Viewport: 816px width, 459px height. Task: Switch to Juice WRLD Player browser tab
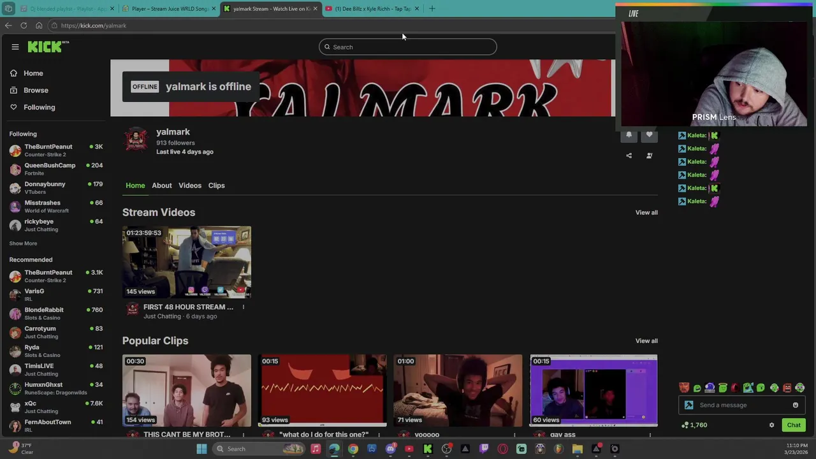168,9
